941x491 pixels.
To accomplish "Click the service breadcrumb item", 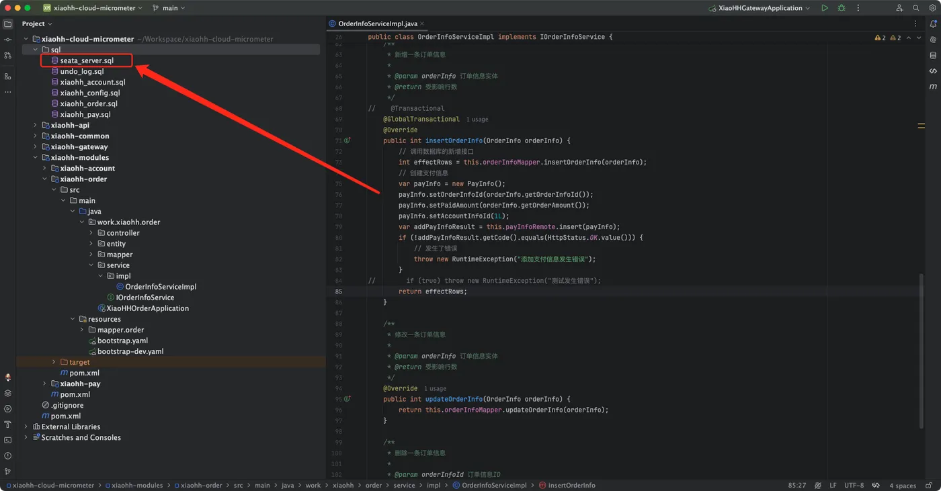I will pyautogui.click(x=404, y=486).
